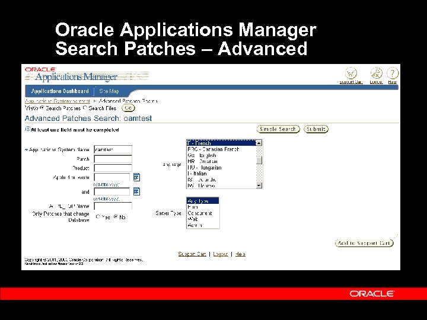The width and height of the screenshot is (427, 320).
Task: Choose Yes for patches that change database
Action: coord(98,217)
